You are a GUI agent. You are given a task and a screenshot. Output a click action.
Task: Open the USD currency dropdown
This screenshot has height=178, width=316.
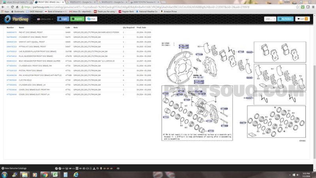(x=270, y=19)
